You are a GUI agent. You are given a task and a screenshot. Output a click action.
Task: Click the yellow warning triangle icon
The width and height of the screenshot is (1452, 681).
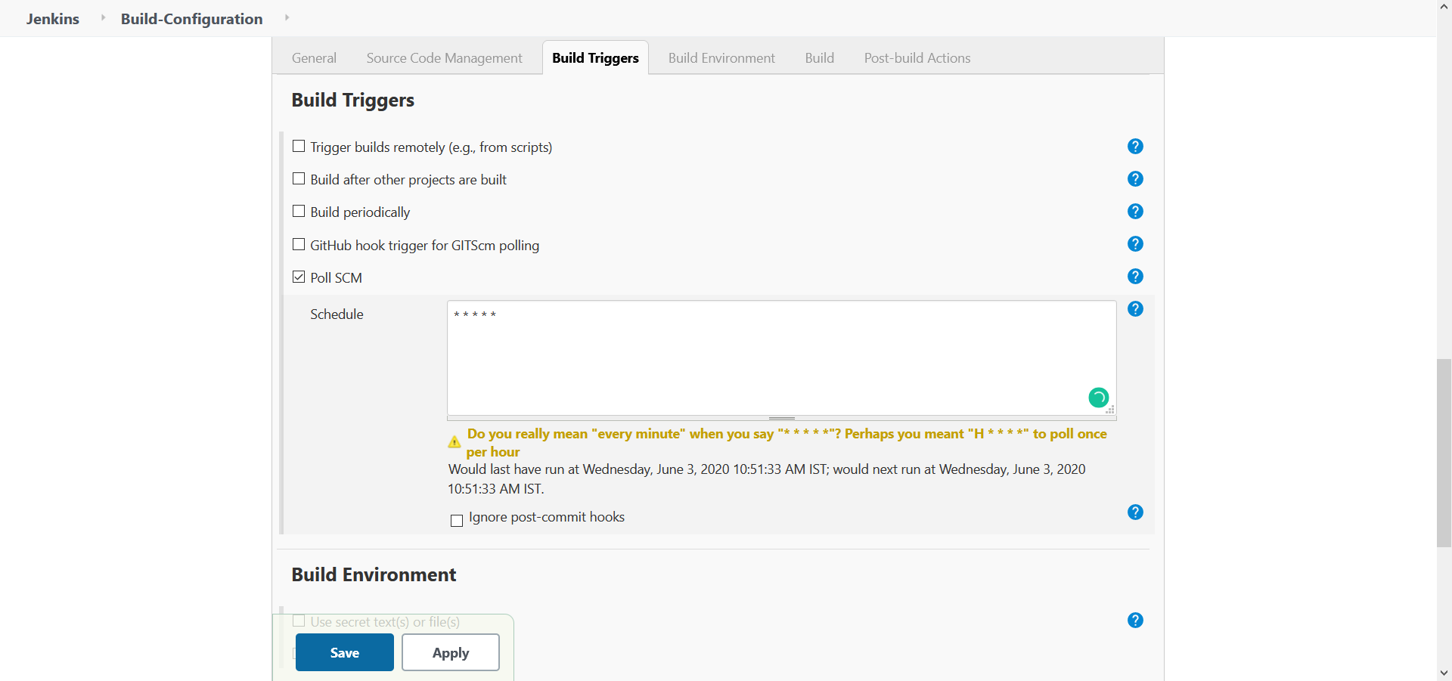click(455, 442)
